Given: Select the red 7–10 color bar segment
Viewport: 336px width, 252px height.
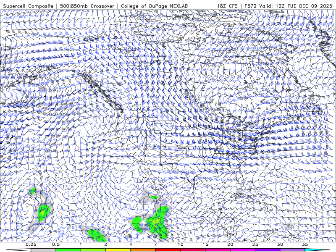Looking at the screenshot, I should (x=168, y=250).
